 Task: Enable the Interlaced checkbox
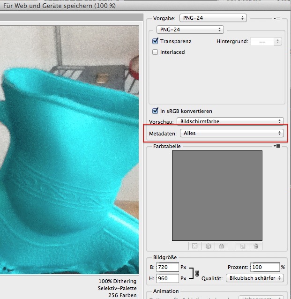click(x=156, y=52)
